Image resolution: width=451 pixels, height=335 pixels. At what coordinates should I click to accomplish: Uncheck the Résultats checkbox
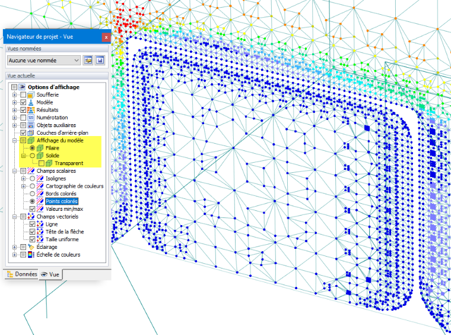[23, 110]
